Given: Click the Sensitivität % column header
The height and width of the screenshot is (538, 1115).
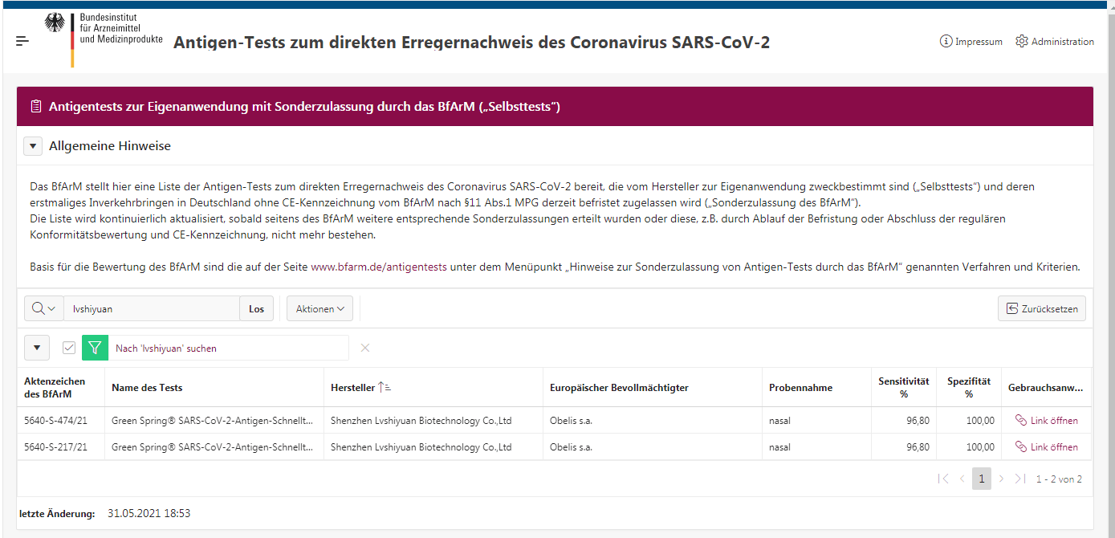Looking at the screenshot, I should pos(903,388).
